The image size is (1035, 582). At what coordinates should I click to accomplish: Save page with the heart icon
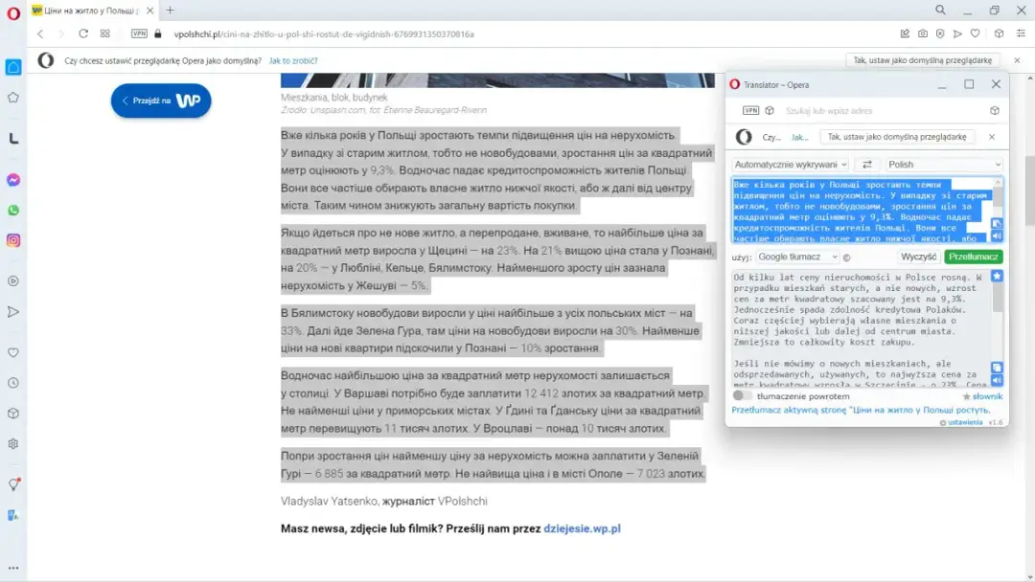tap(976, 33)
